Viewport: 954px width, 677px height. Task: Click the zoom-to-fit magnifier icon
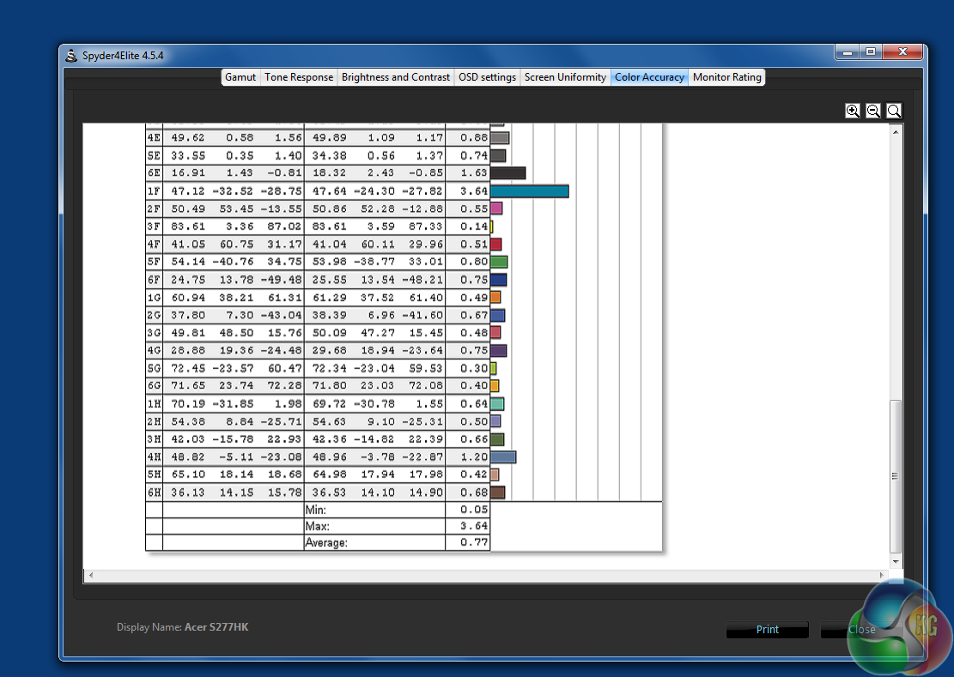(x=894, y=111)
